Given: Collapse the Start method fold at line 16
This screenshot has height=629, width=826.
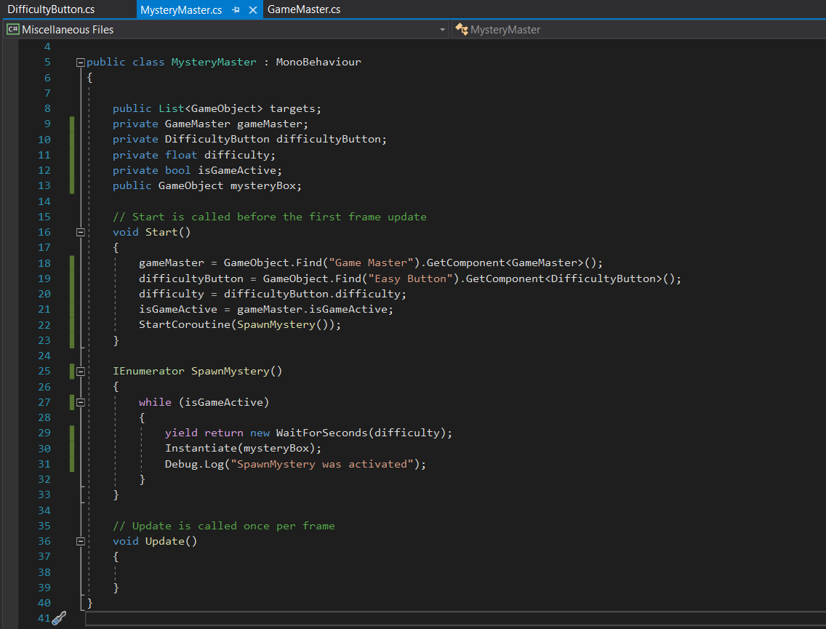Looking at the screenshot, I should click(x=81, y=232).
